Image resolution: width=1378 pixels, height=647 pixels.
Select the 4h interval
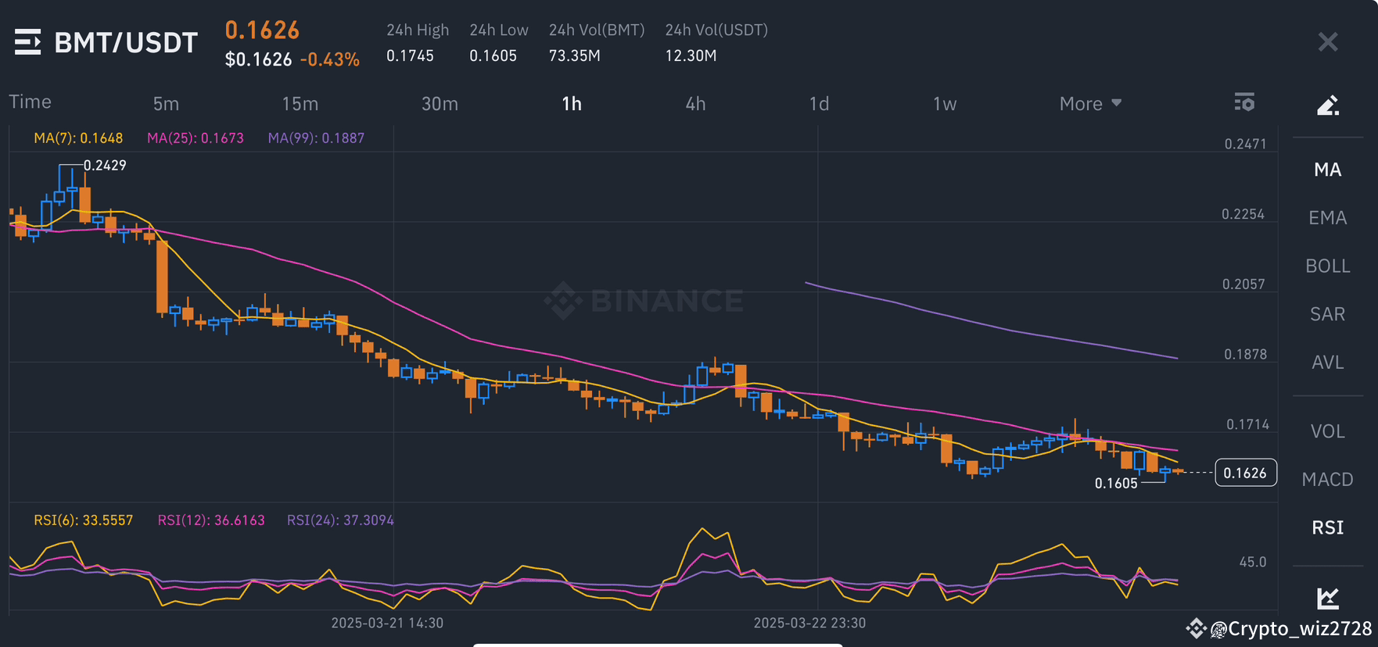point(695,104)
